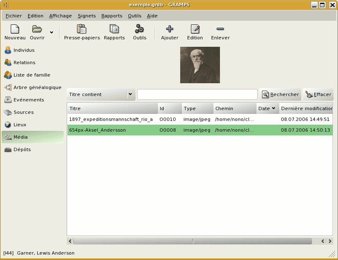
Task: Select the 1897_expeditionsmannschaft_rio_a media row
Action: click(111, 119)
